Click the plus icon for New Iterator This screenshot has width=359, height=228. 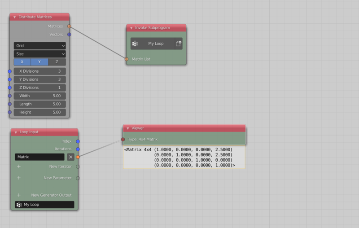pyautogui.click(x=19, y=167)
